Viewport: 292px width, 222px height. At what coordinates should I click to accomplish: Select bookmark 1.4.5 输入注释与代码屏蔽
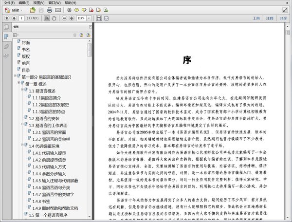click(55, 181)
